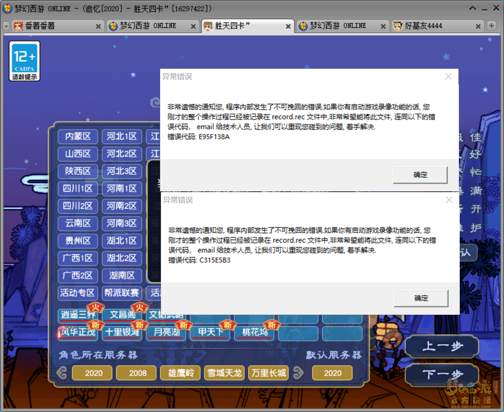Image resolution: width=504 pixels, height=412 pixels.
Task: Collapse the window with the title bar caret
Action: [x=473, y=8]
